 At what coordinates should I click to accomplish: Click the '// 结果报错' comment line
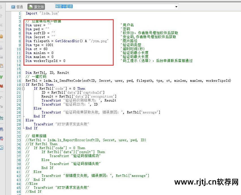point(36,136)
